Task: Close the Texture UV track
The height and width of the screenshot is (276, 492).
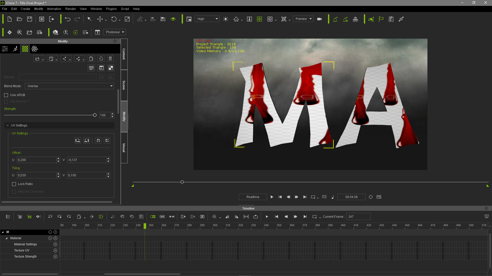Action: (55, 250)
